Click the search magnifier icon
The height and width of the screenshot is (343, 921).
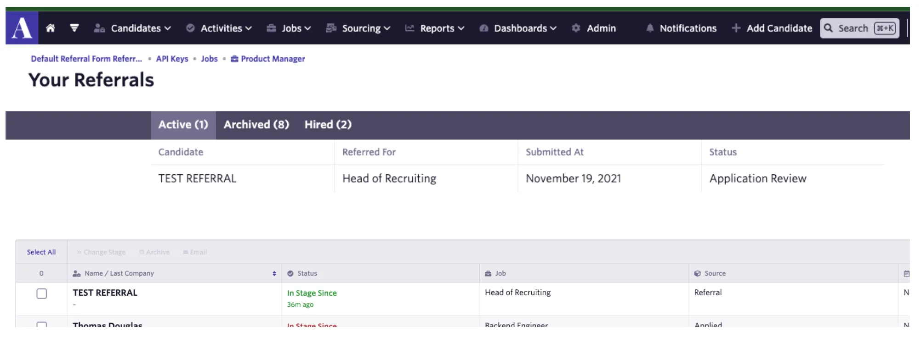click(829, 28)
